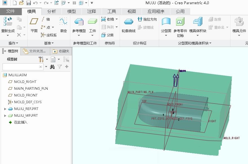
Task: Click the 分类 classify tool
Action: coord(107,35)
